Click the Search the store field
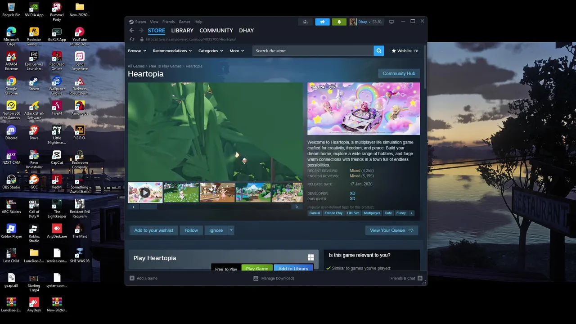Screen dimensions: 576x324 (313, 51)
